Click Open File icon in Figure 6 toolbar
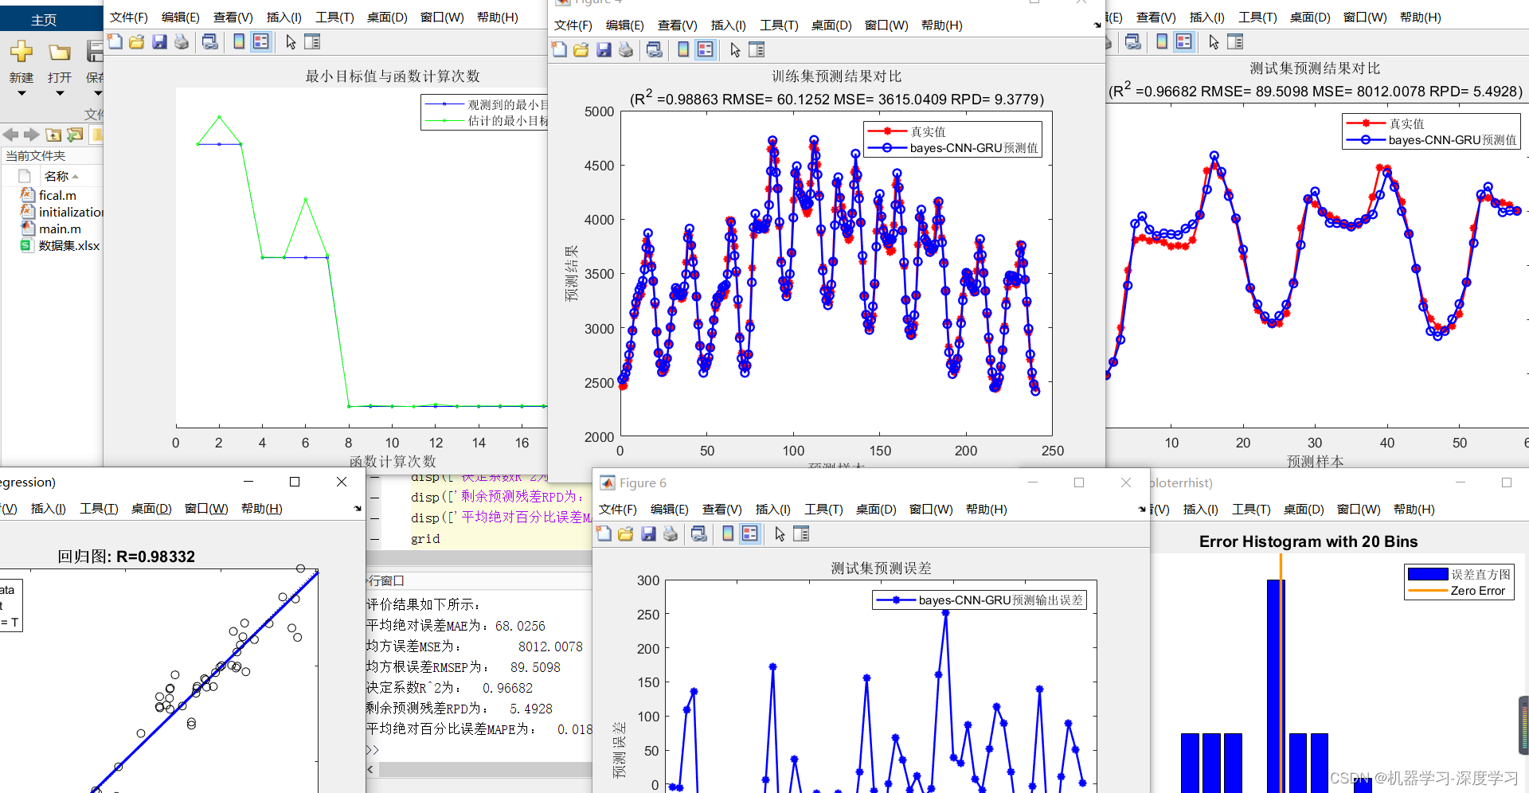This screenshot has height=793, width=1529. click(x=626, y=533)
